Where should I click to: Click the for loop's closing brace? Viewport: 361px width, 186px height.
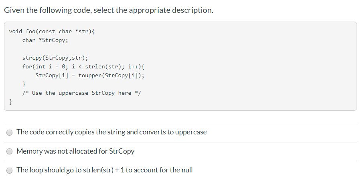point(24,84)
